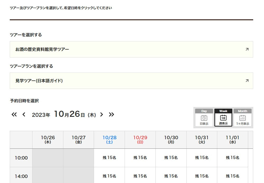Image resolution: width=264 pixels, height=183 pixels.
Task: Open the 見学ツアー(日本語ガイド) plan selector
Action: 131,81
